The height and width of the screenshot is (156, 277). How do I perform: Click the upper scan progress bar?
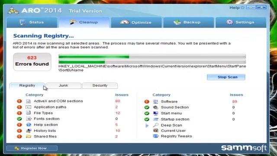click(x=152, y=56)
